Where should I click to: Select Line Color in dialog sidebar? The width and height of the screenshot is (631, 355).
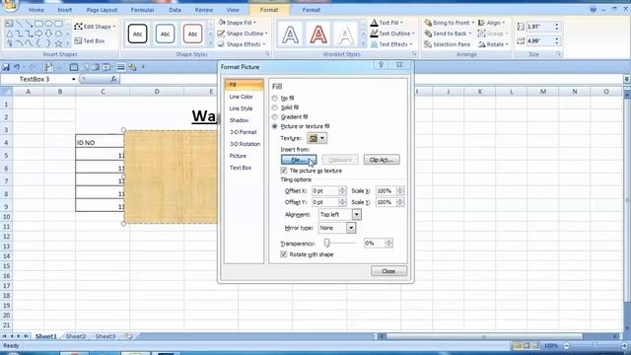pyautogui.click(x=241, y=97)
